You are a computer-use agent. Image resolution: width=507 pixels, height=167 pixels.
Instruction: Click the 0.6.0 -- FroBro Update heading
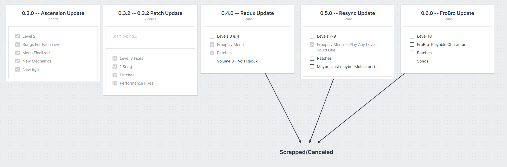447,13
